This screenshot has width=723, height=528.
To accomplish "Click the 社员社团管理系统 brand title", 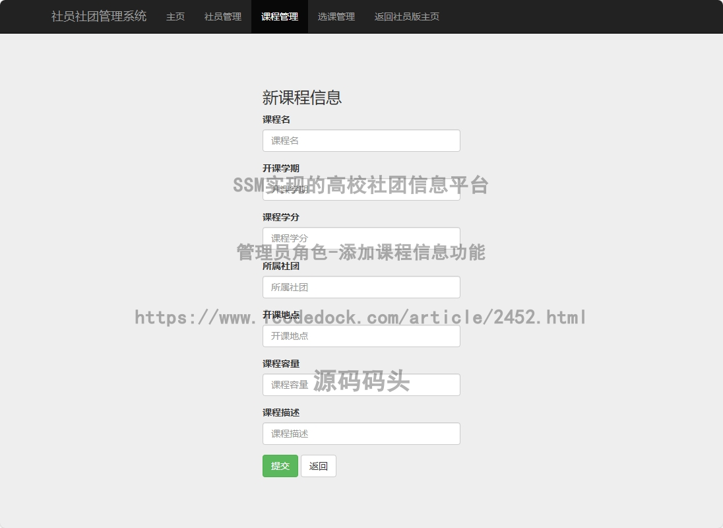I will coord(99,16).
